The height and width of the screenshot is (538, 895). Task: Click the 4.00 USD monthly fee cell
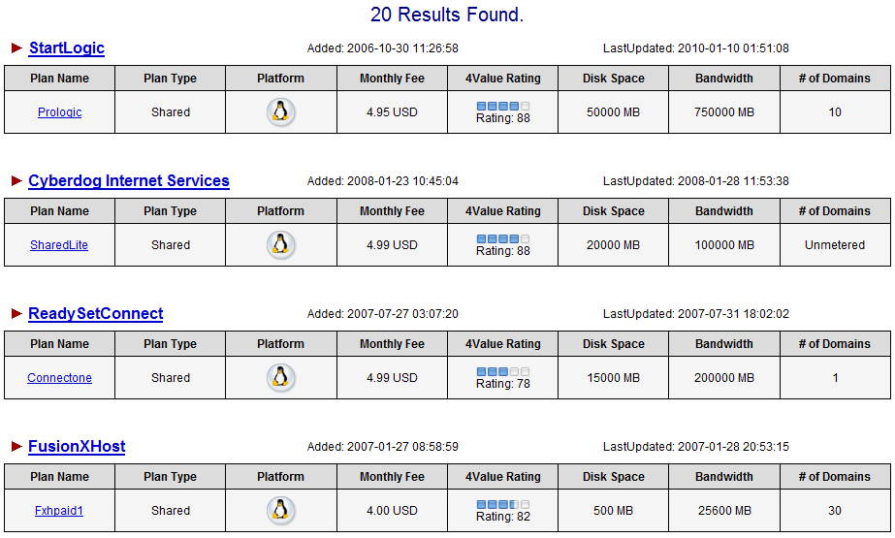click(x=392, y=511)
